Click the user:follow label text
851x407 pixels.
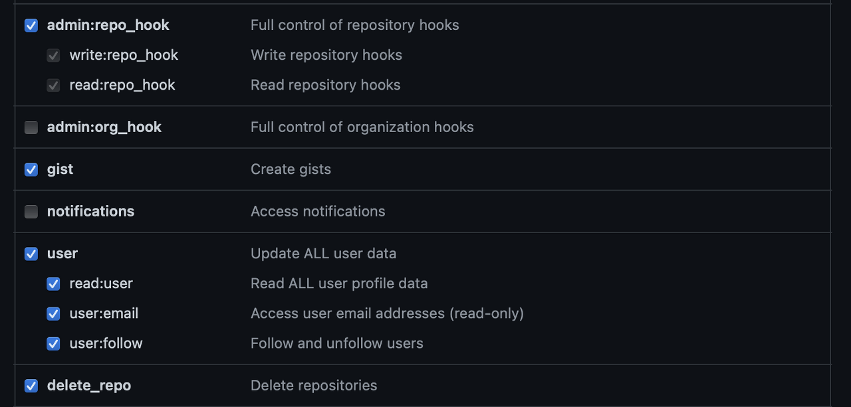point(106,343)
